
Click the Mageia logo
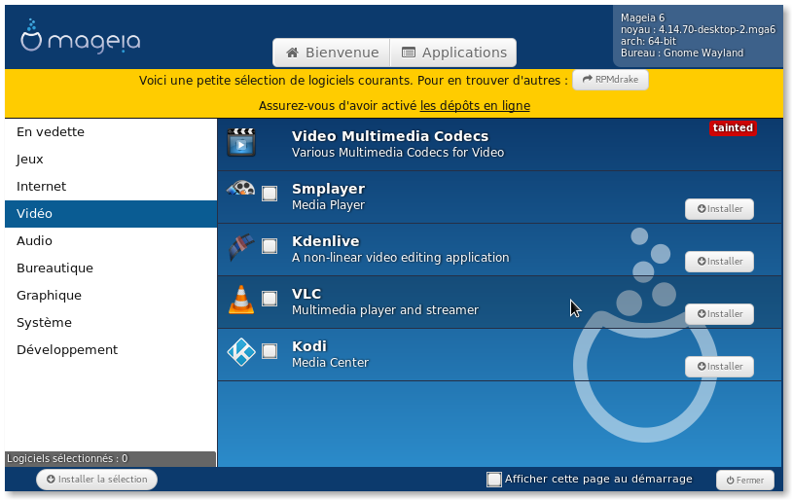point(81,36)
